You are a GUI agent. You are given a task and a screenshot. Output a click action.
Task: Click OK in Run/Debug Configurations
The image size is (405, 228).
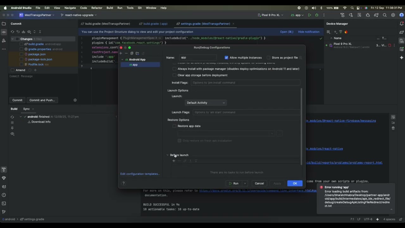tap(295, 183)
